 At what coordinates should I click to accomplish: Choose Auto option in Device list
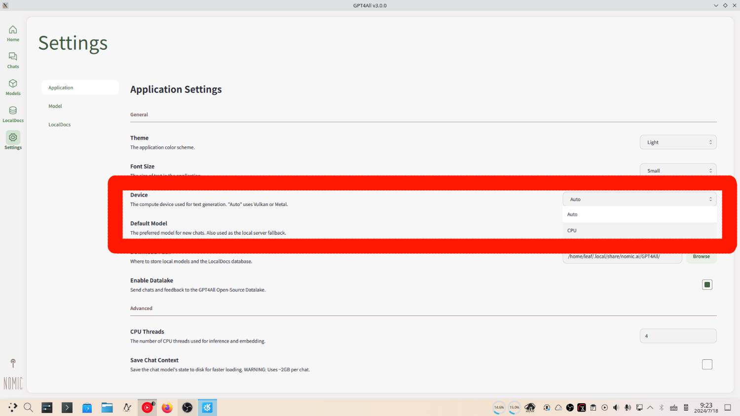[x=639, y=214]
